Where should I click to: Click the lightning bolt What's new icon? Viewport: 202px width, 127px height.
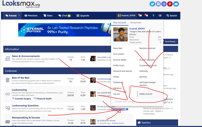click(153, 15)
